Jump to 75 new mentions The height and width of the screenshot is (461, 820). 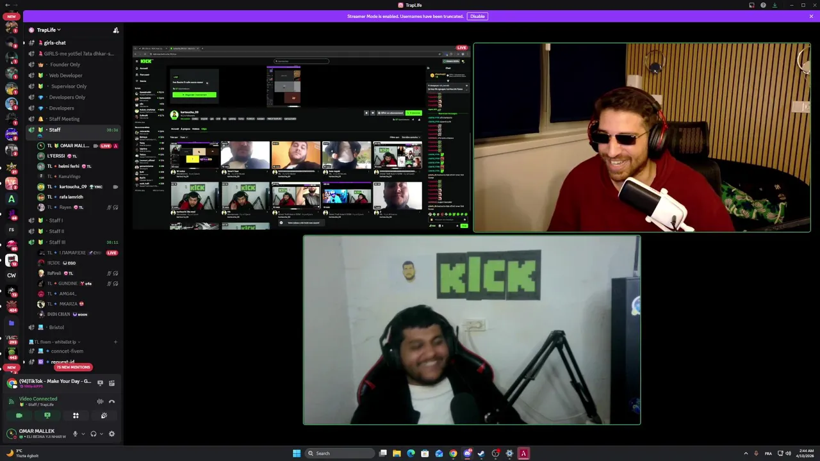pyautogui.click(x=73, y=367)
